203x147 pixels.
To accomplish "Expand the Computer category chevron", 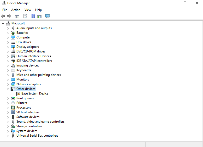I will (8, 38).
